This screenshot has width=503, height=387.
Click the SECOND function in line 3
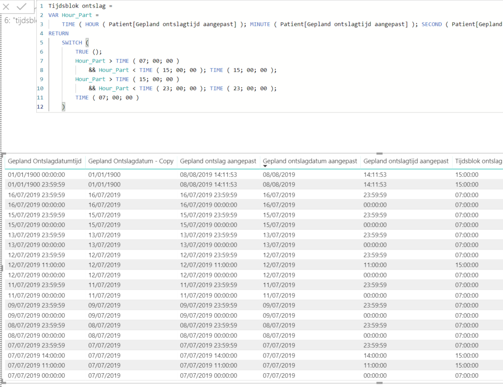(432, 24)
